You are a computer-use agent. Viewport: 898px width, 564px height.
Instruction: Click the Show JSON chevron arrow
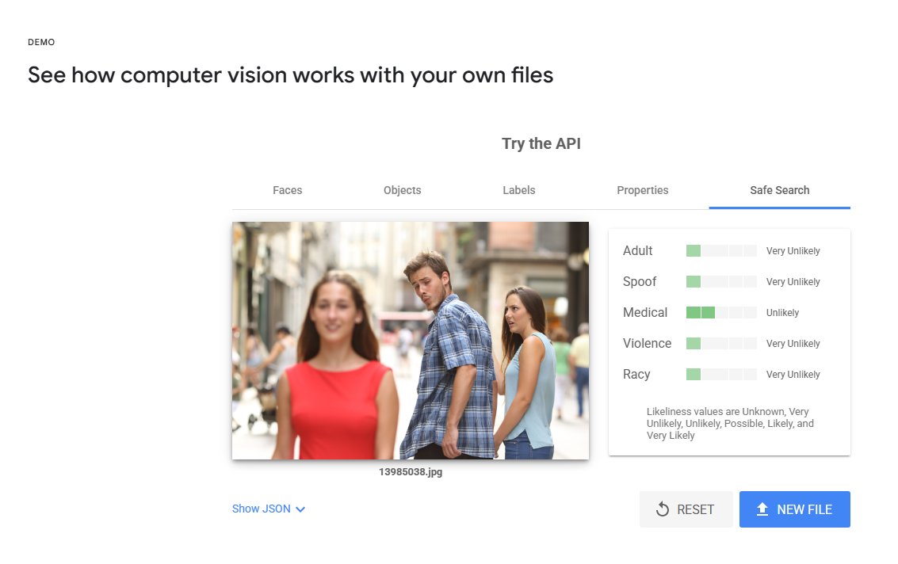(300, 509)
